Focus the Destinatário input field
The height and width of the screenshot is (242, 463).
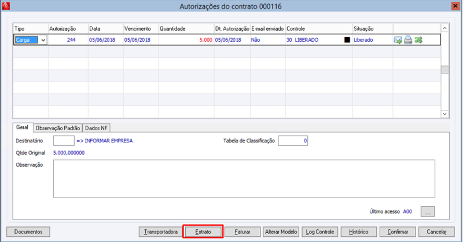[x=64, y=141]
